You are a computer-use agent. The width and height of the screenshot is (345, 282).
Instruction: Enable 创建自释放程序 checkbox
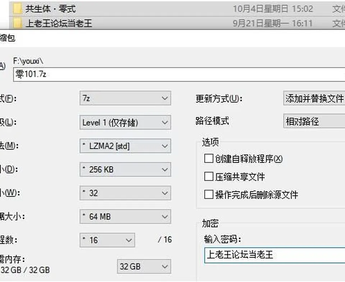(208, 158)
